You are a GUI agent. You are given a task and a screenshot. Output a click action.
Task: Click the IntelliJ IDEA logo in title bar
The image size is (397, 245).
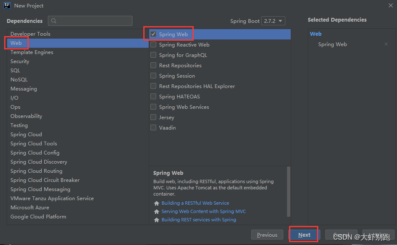tap(7, 5)
